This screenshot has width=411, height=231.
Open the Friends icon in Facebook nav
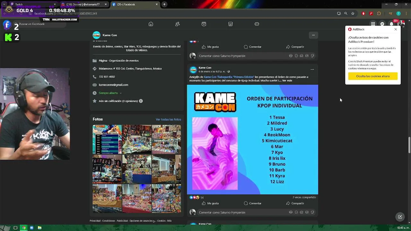[177, 24]
